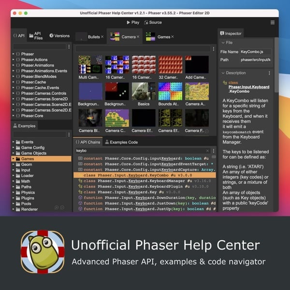Select class KeyCombo chain row
290x290 pixels.
coord(145,175)
